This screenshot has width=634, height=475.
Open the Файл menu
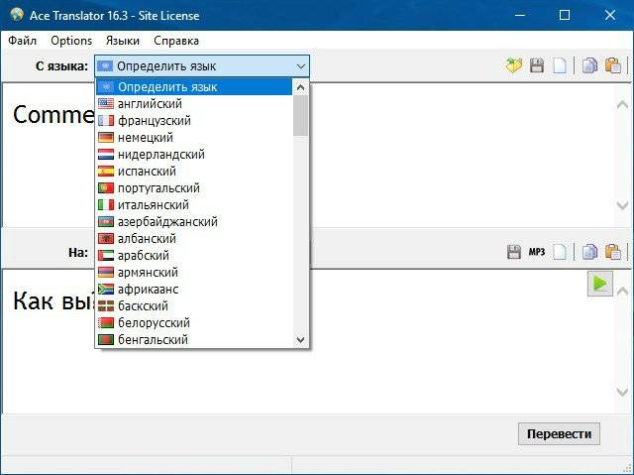22,41
